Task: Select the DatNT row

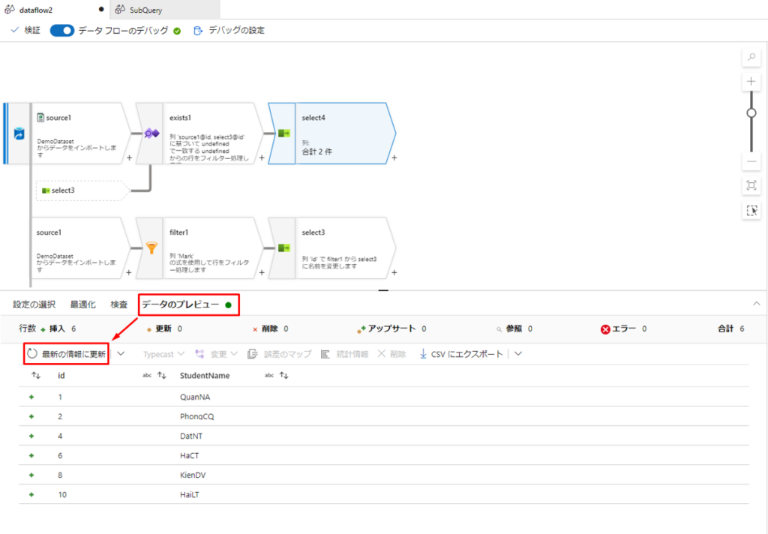Action: pyautogui.click(x=384, y=436)
